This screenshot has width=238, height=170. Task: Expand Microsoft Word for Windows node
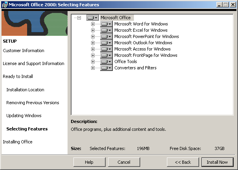tap(93, 24)
